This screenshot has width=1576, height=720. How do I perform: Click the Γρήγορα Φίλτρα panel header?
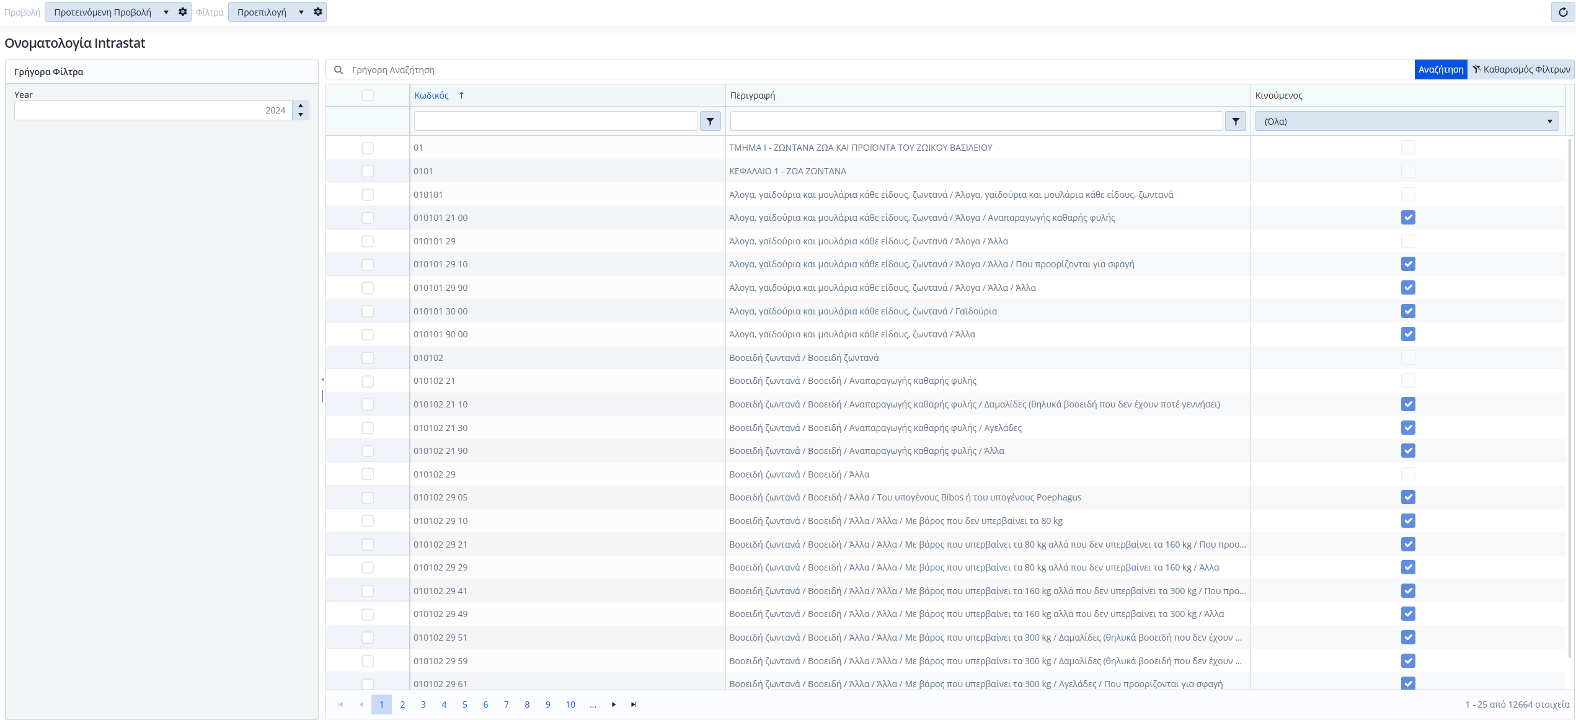[161, 72]
